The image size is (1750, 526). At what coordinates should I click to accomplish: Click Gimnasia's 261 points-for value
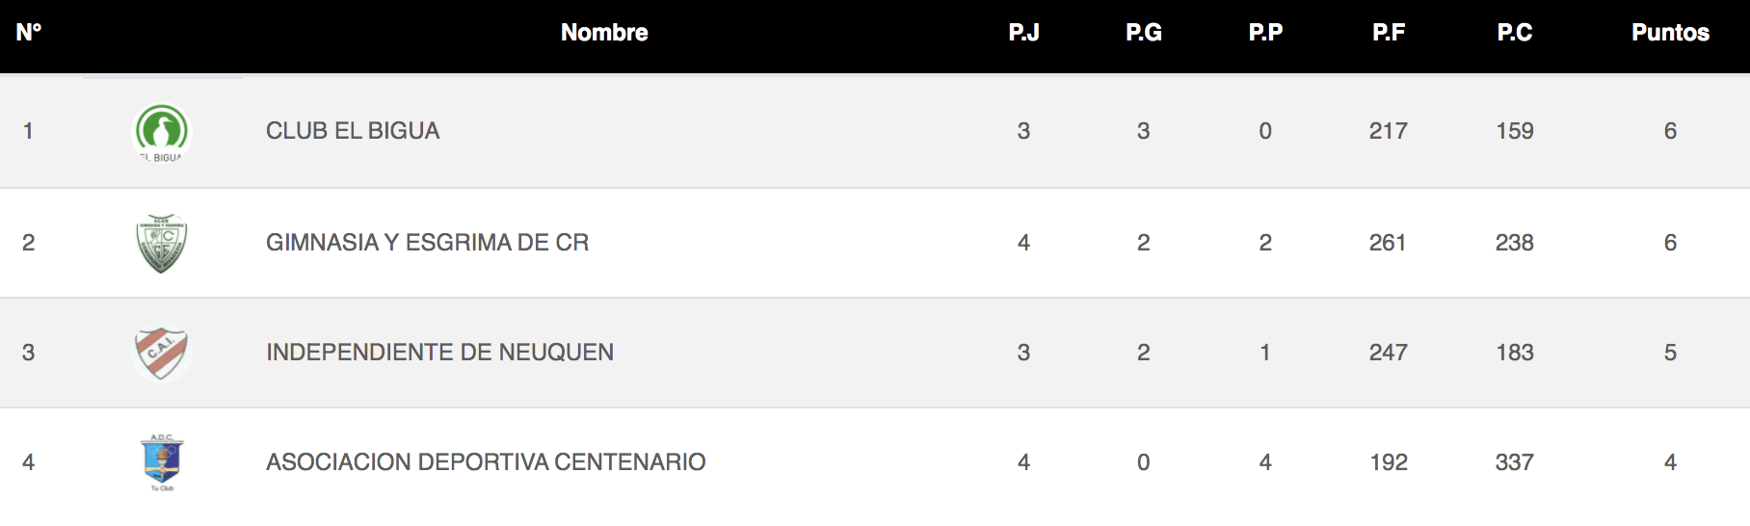[1389, 243]
